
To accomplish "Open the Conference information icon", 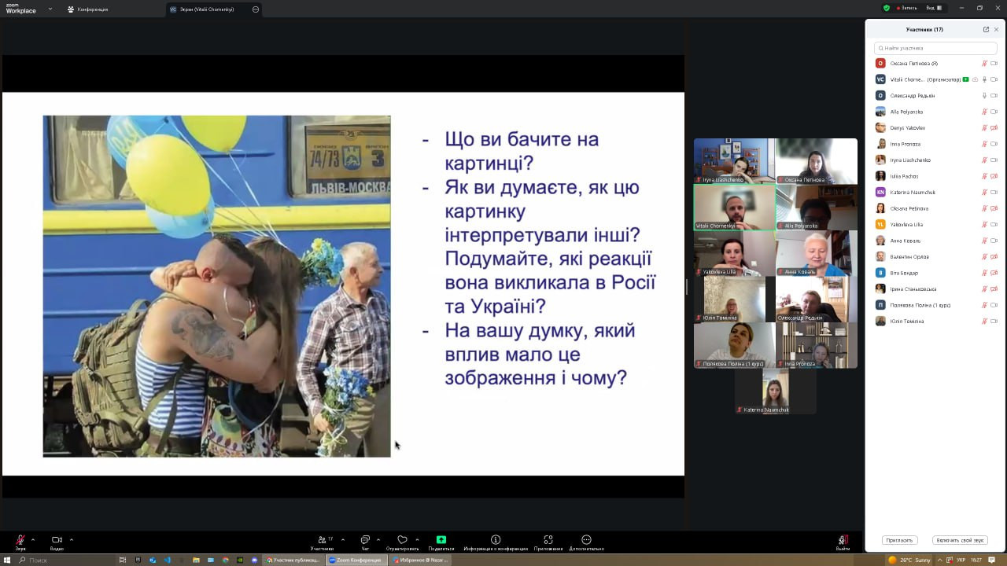I will click(x=496, y=540).
